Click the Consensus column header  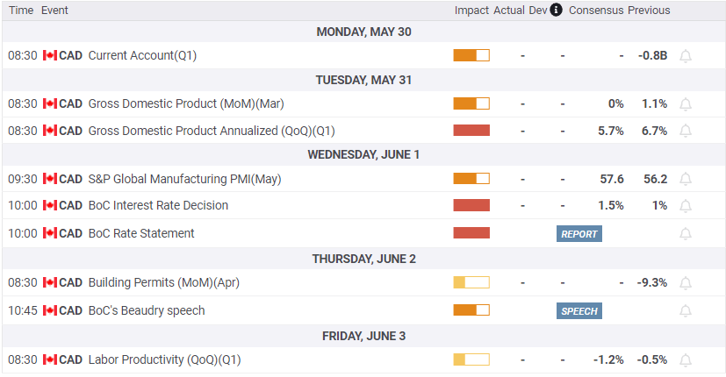(x=596, y=11)
